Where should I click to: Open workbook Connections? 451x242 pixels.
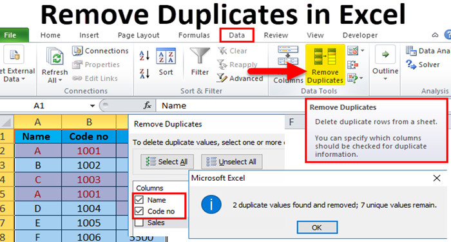coord(100,51)
